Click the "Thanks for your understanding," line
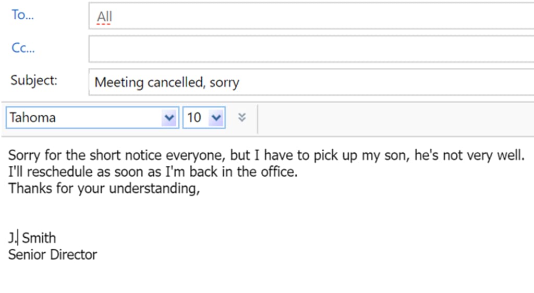This screenshot has height=293, width=534. pyautogui.click(x=104, y=188)
